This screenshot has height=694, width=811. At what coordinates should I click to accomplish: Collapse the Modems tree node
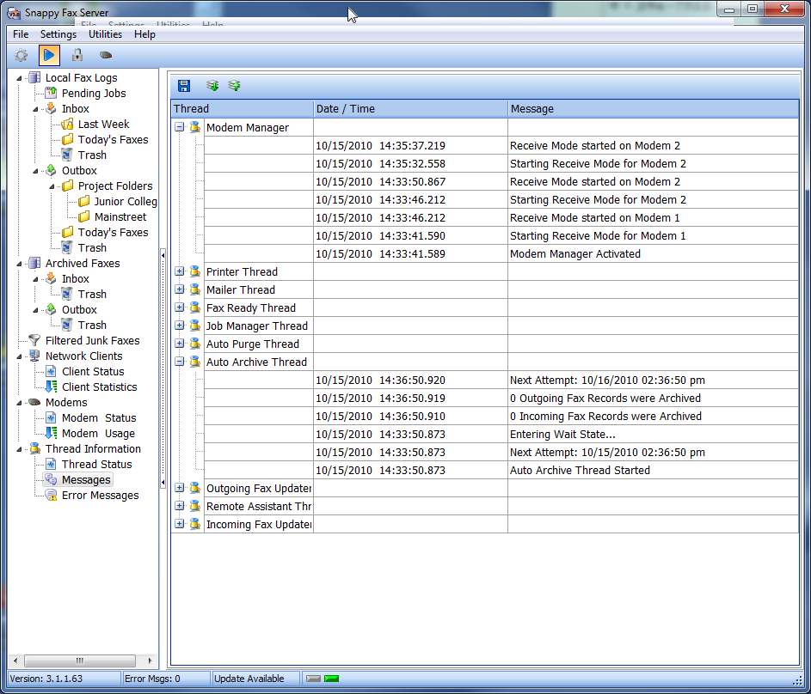[x=19, y=403]
